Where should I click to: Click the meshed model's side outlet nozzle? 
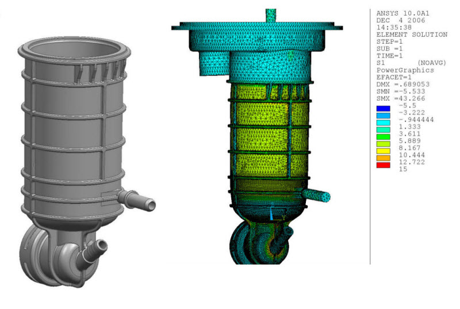316,195
